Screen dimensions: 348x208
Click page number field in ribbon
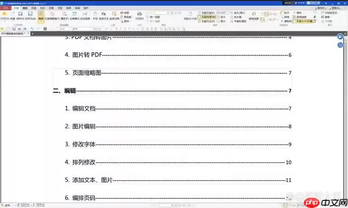coord(162,13)
